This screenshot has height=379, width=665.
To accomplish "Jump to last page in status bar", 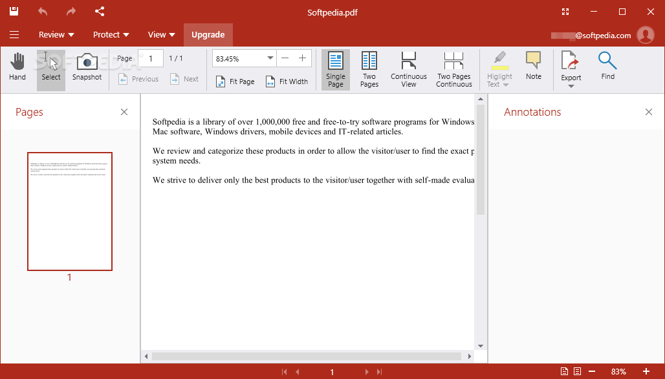I will 380,372.
